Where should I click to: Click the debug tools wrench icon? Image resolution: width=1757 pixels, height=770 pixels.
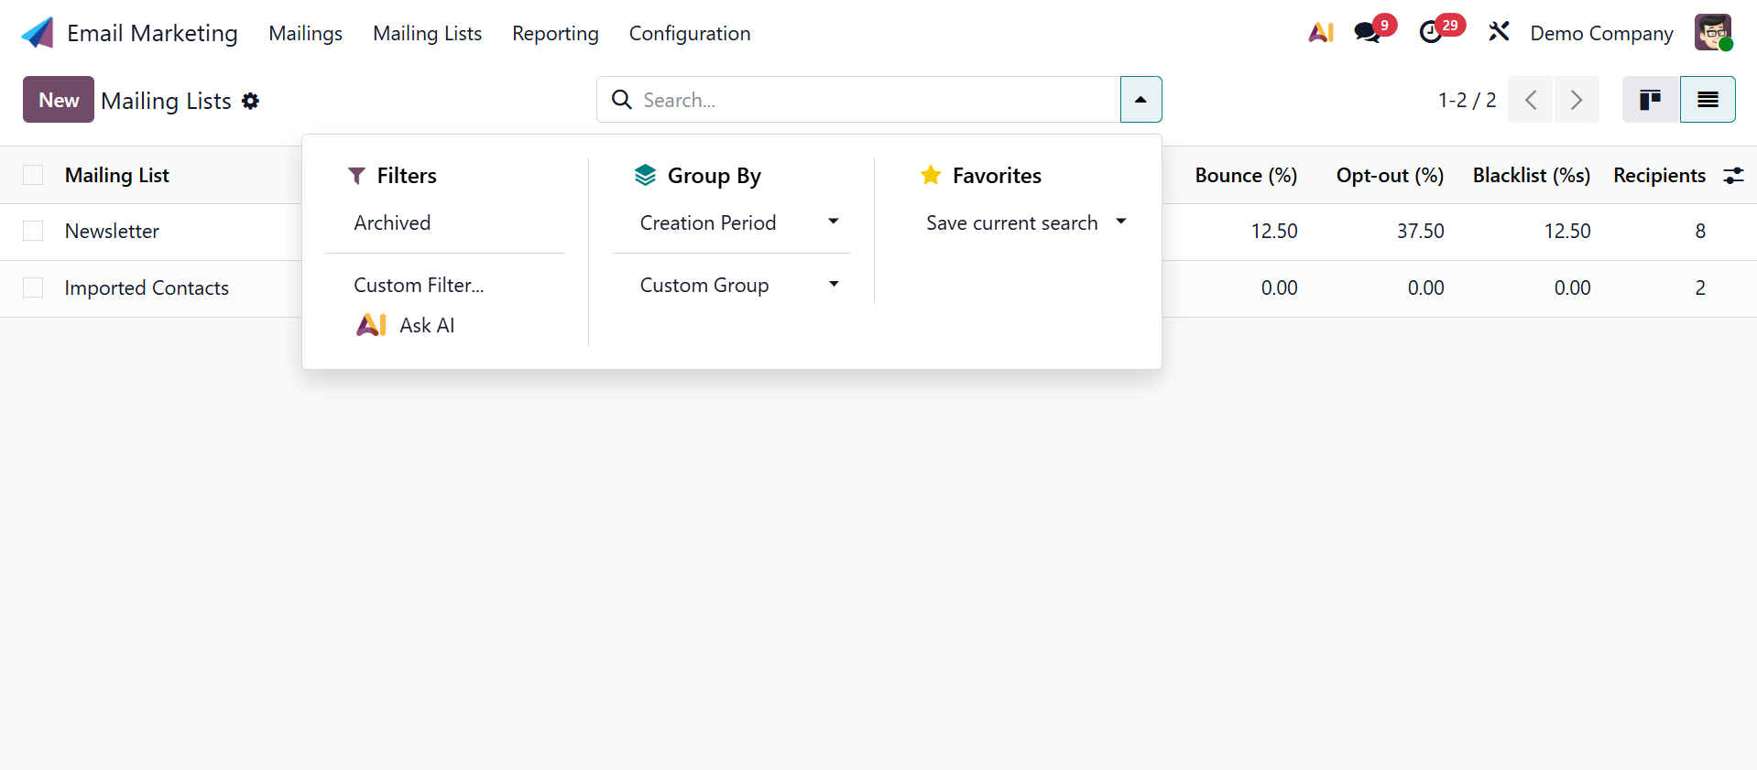[x=1499, y=33]
